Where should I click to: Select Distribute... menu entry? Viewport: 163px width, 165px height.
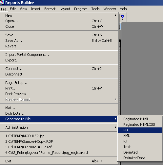pos(59,113)
